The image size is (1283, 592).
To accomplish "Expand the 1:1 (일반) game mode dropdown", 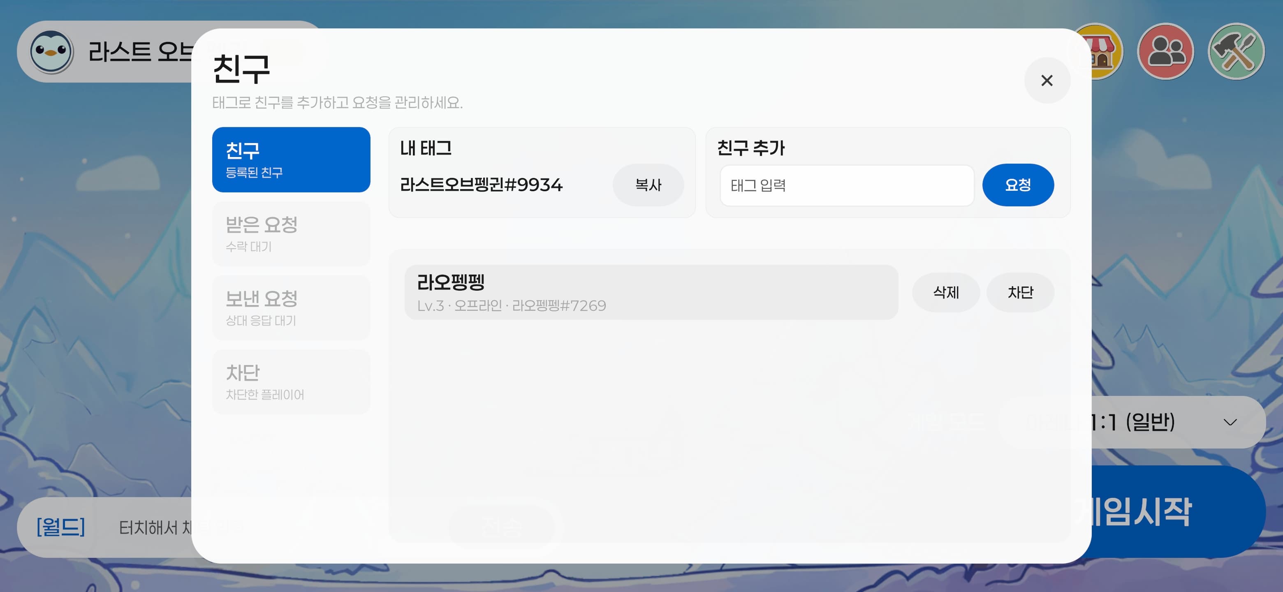I will point(1179,422).
